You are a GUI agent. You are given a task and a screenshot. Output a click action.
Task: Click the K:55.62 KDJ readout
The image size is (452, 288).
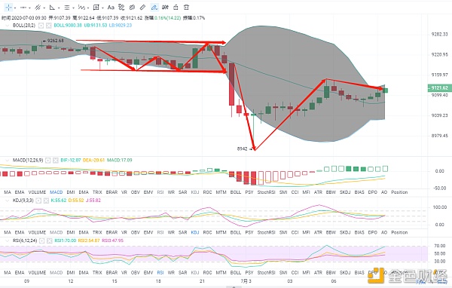[x=59, y=201]
